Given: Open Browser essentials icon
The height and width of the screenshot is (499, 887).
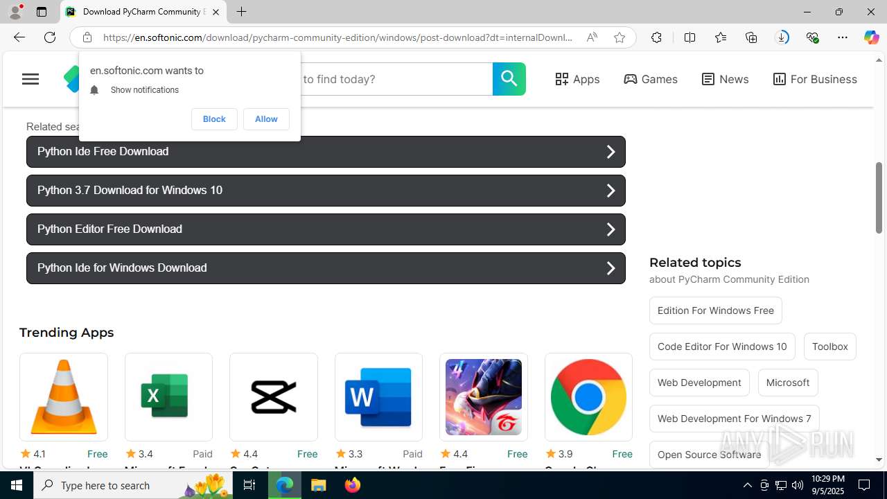Looking at the screenshot, I should [812, 37].
